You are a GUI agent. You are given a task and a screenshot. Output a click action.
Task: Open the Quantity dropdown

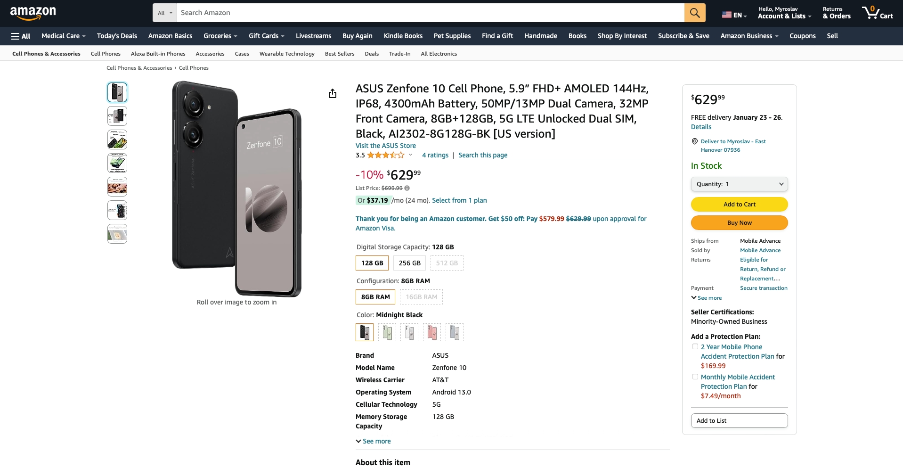(x=739, y=184)
